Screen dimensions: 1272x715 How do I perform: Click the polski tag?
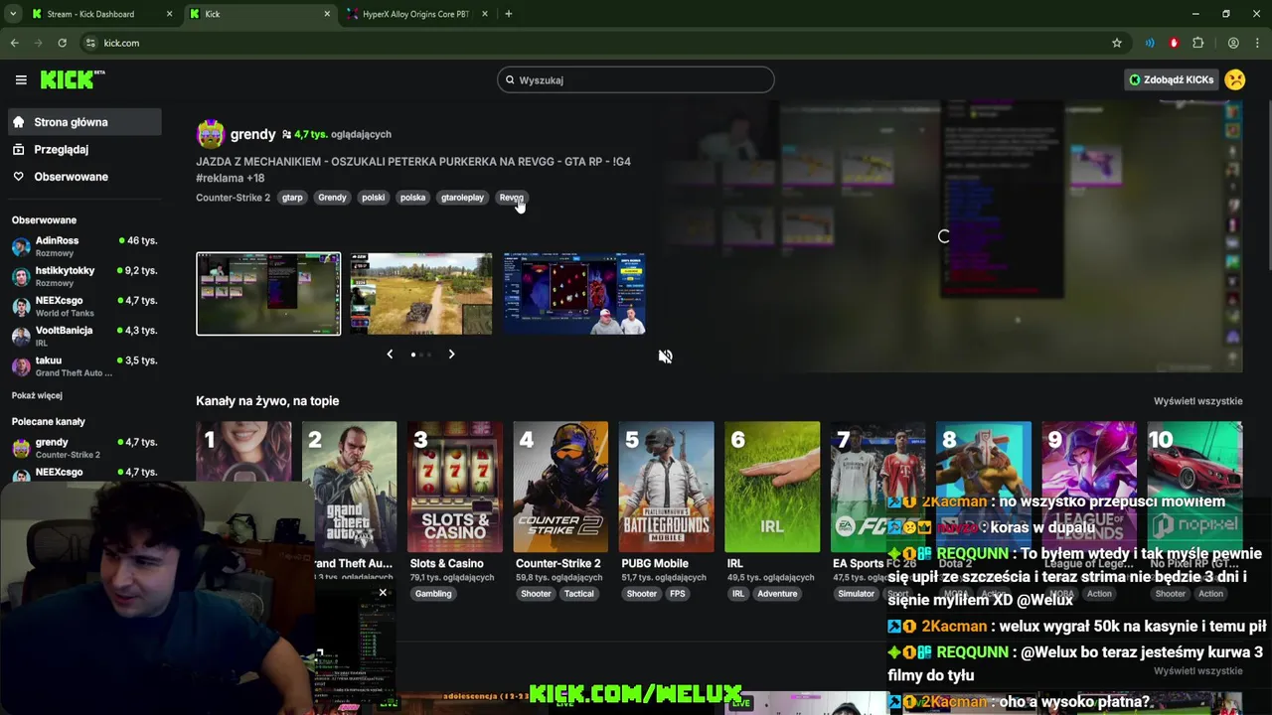(x=374, y=198)
